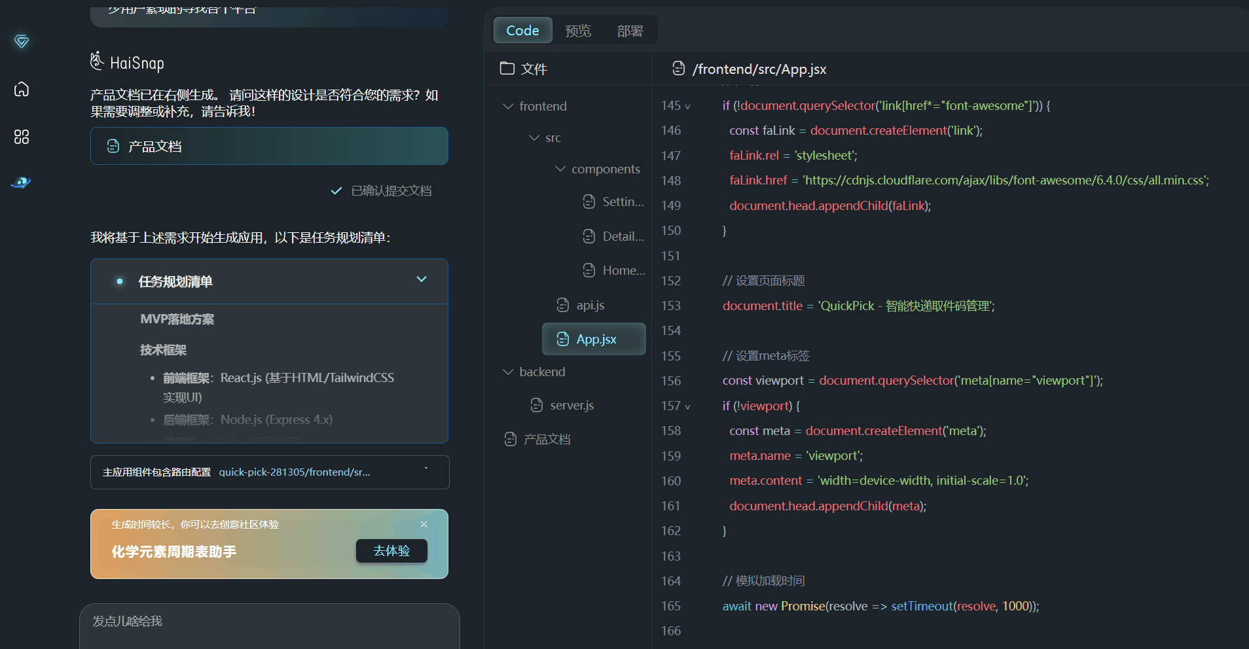
Task: Click the bullet dot before 任务规划清单
Action: coord(120,281)
